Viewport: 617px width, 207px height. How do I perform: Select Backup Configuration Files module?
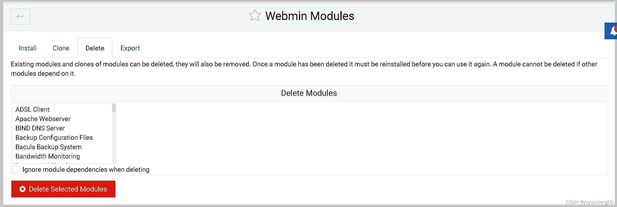[54, 137]
